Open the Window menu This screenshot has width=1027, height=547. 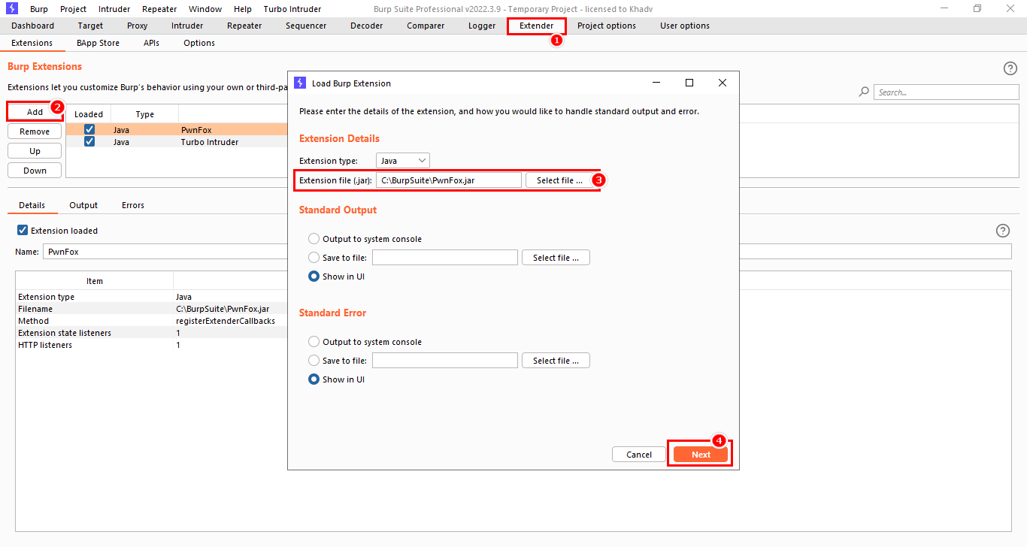click(x=205, y=9)
